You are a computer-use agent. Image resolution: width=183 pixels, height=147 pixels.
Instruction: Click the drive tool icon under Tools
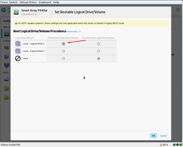coord(7,79)
